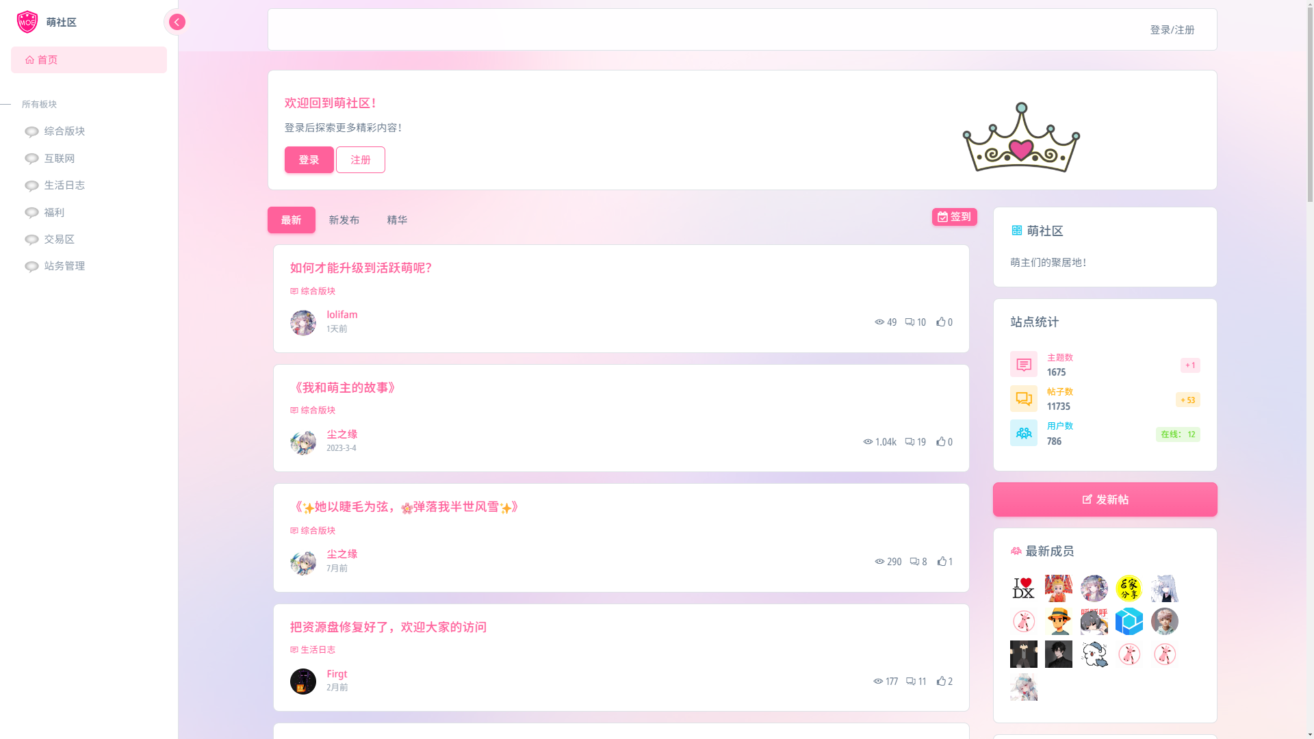Click lolifam's avatar thumbnail
Image resolution: width=1314 pixels, height=739 pixels.
point(303,323)
